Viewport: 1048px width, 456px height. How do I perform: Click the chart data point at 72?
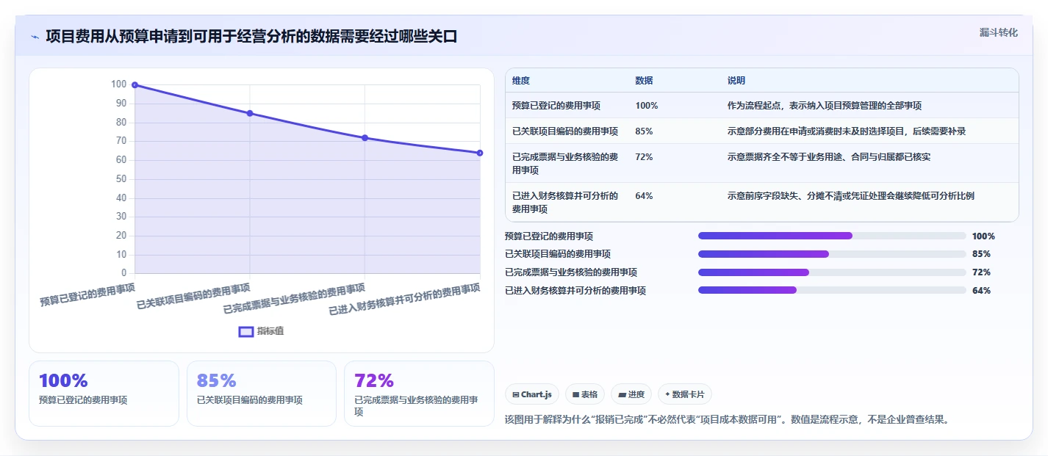(x=365, y=138)
